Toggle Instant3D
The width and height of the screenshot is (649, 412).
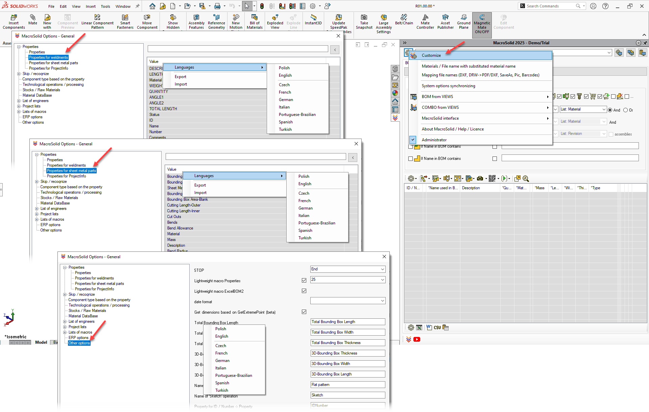(x=313, y=20)
